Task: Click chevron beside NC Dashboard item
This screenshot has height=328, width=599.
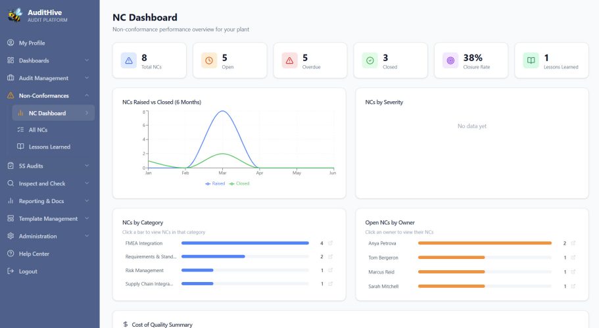Action: [87, 113]
